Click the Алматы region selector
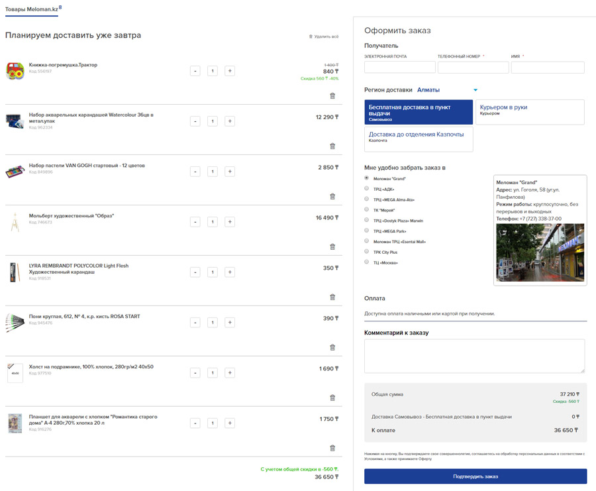Viewport: 596px width, 491px height. [x=428, y=90]
